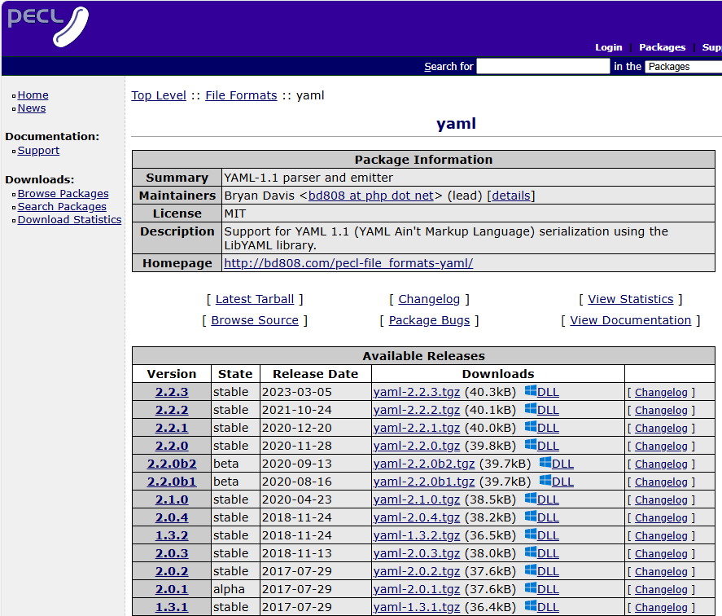
Task: Open the Windows DLL icon for yaml-2.0.4
Action: click(x=531, y=517)
